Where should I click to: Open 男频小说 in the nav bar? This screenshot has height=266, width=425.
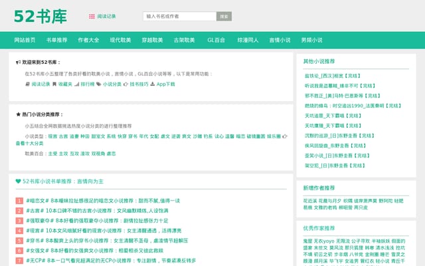[311, 40]
